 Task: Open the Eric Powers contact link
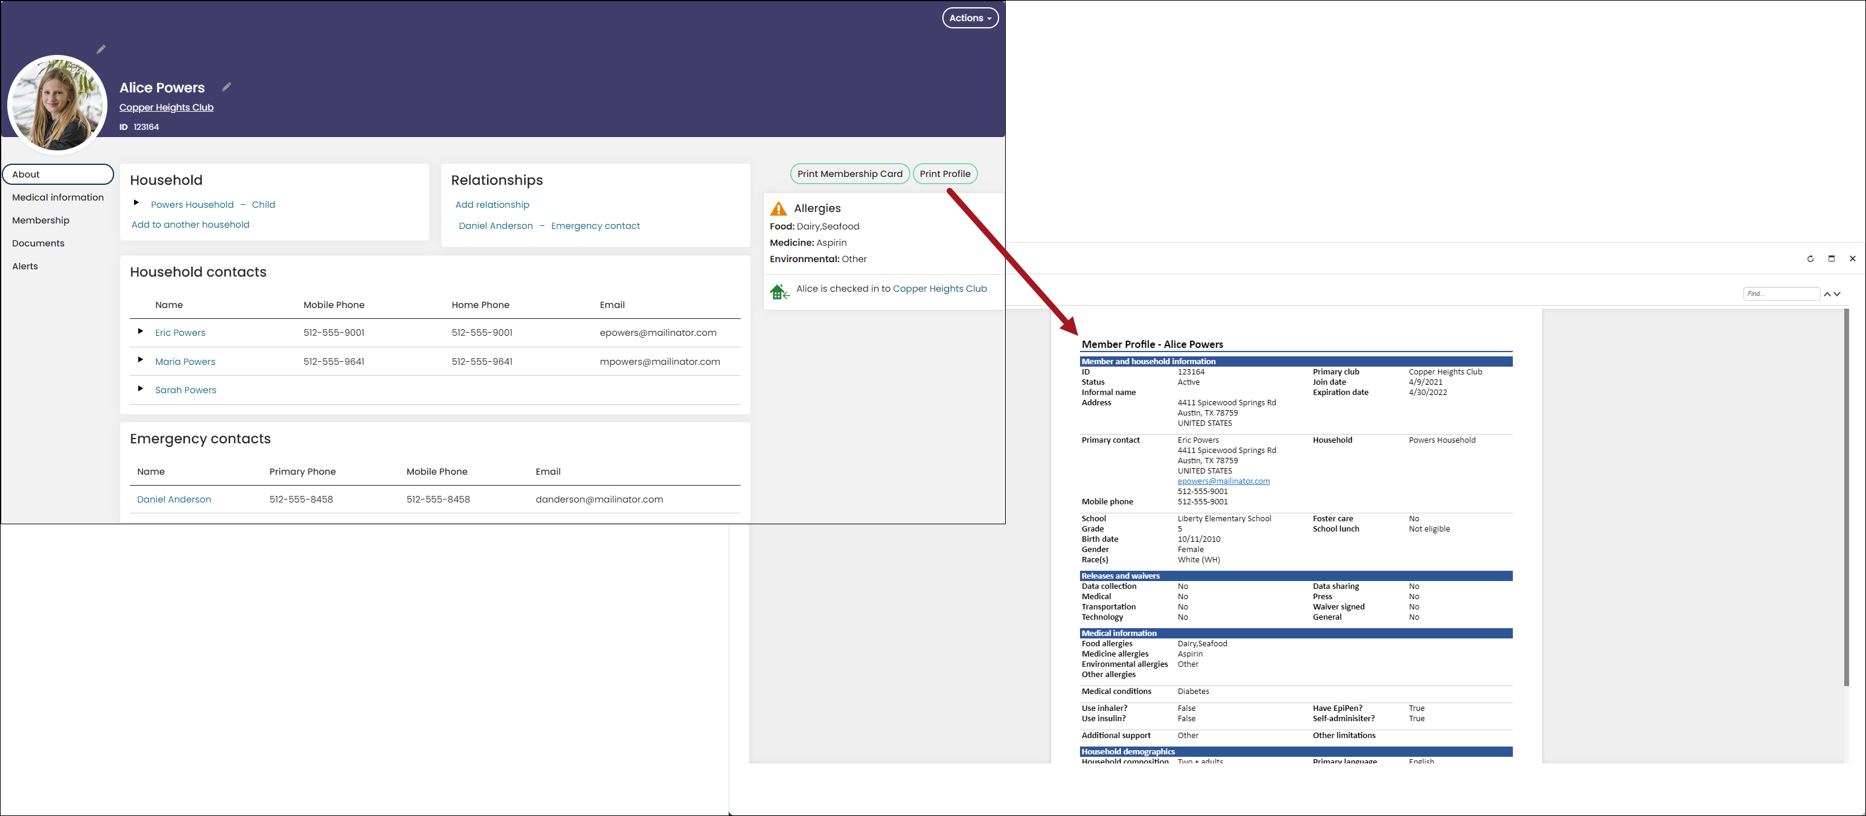tap(181, 333)
